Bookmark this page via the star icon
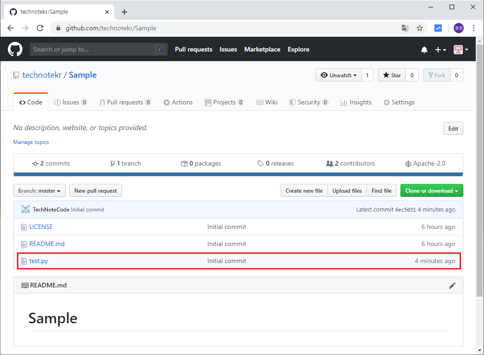 (419, 28)
